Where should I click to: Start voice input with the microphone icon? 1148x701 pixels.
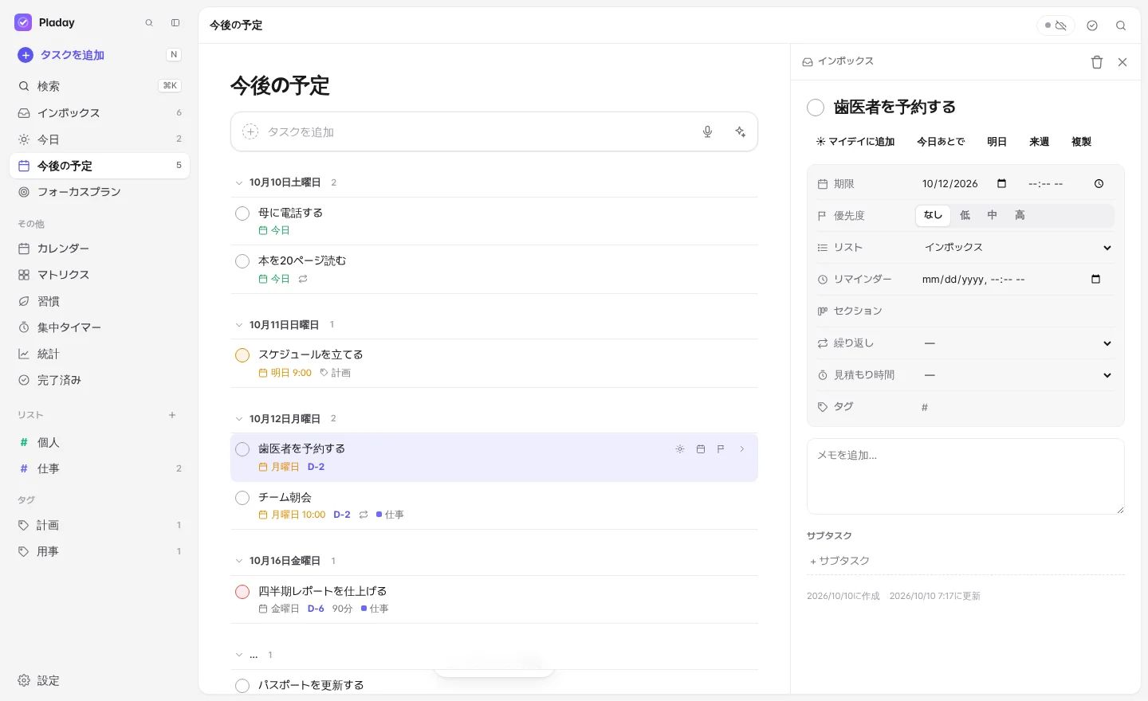coord(707,131)
